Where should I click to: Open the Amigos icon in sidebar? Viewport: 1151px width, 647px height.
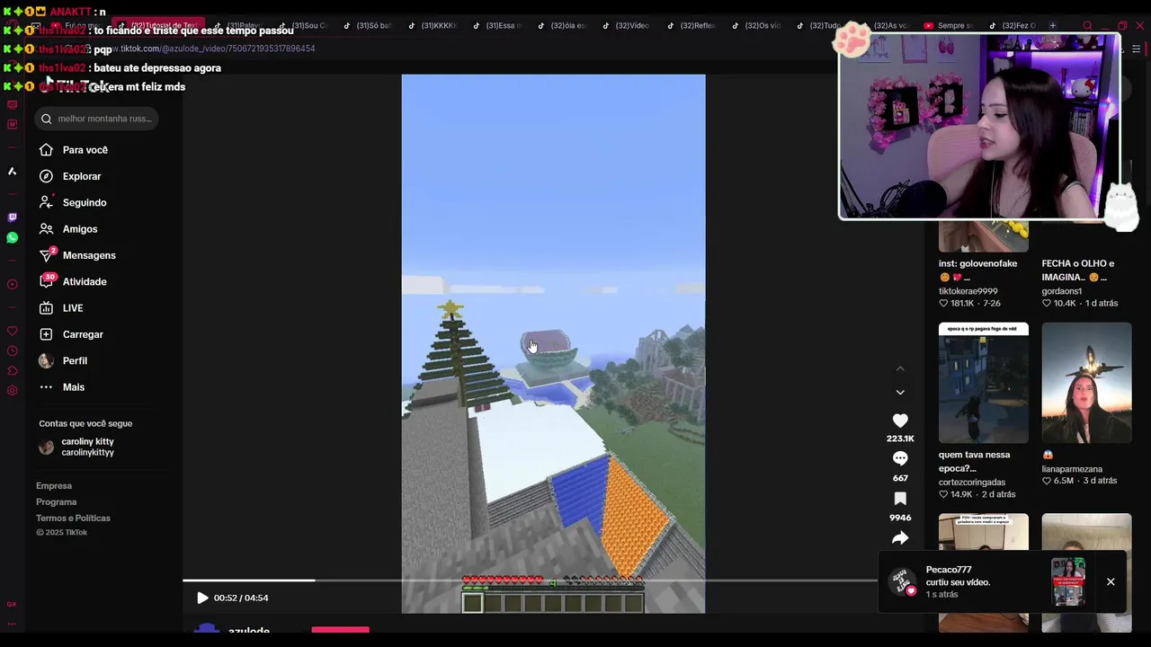(46, 229)
